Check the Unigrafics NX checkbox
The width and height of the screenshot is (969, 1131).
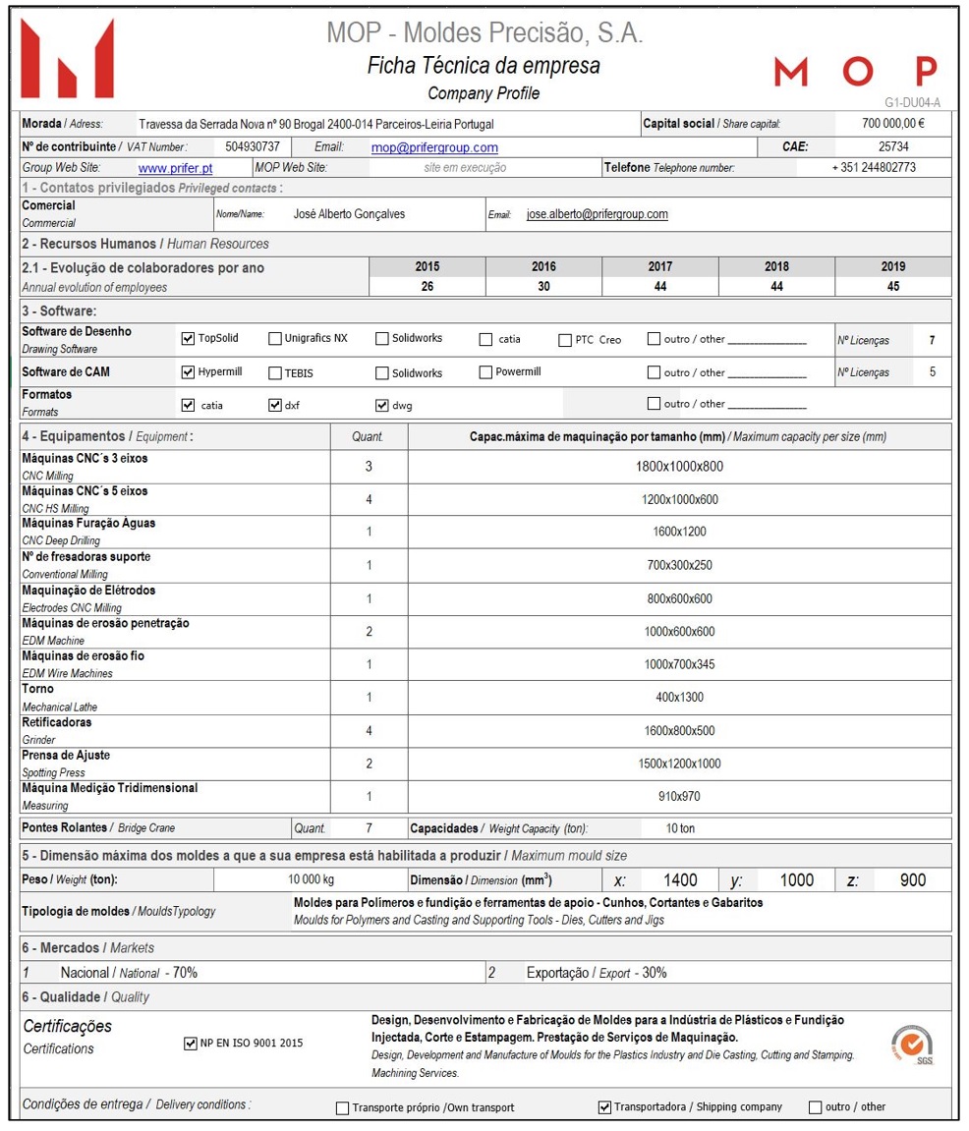pos(275,338)
